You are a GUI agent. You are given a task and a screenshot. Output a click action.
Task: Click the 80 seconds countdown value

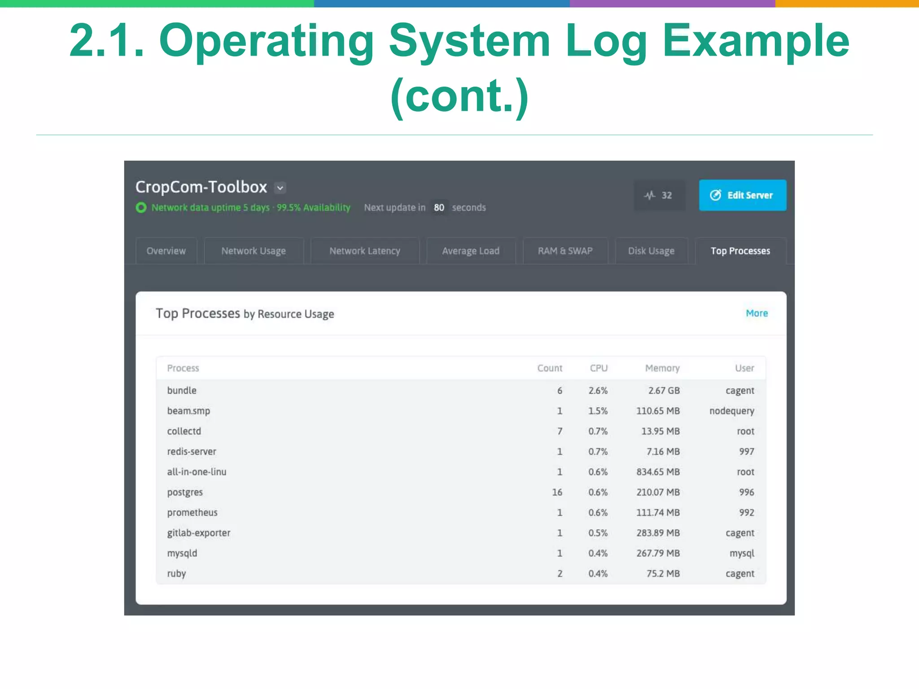click(x=439, y=208)
